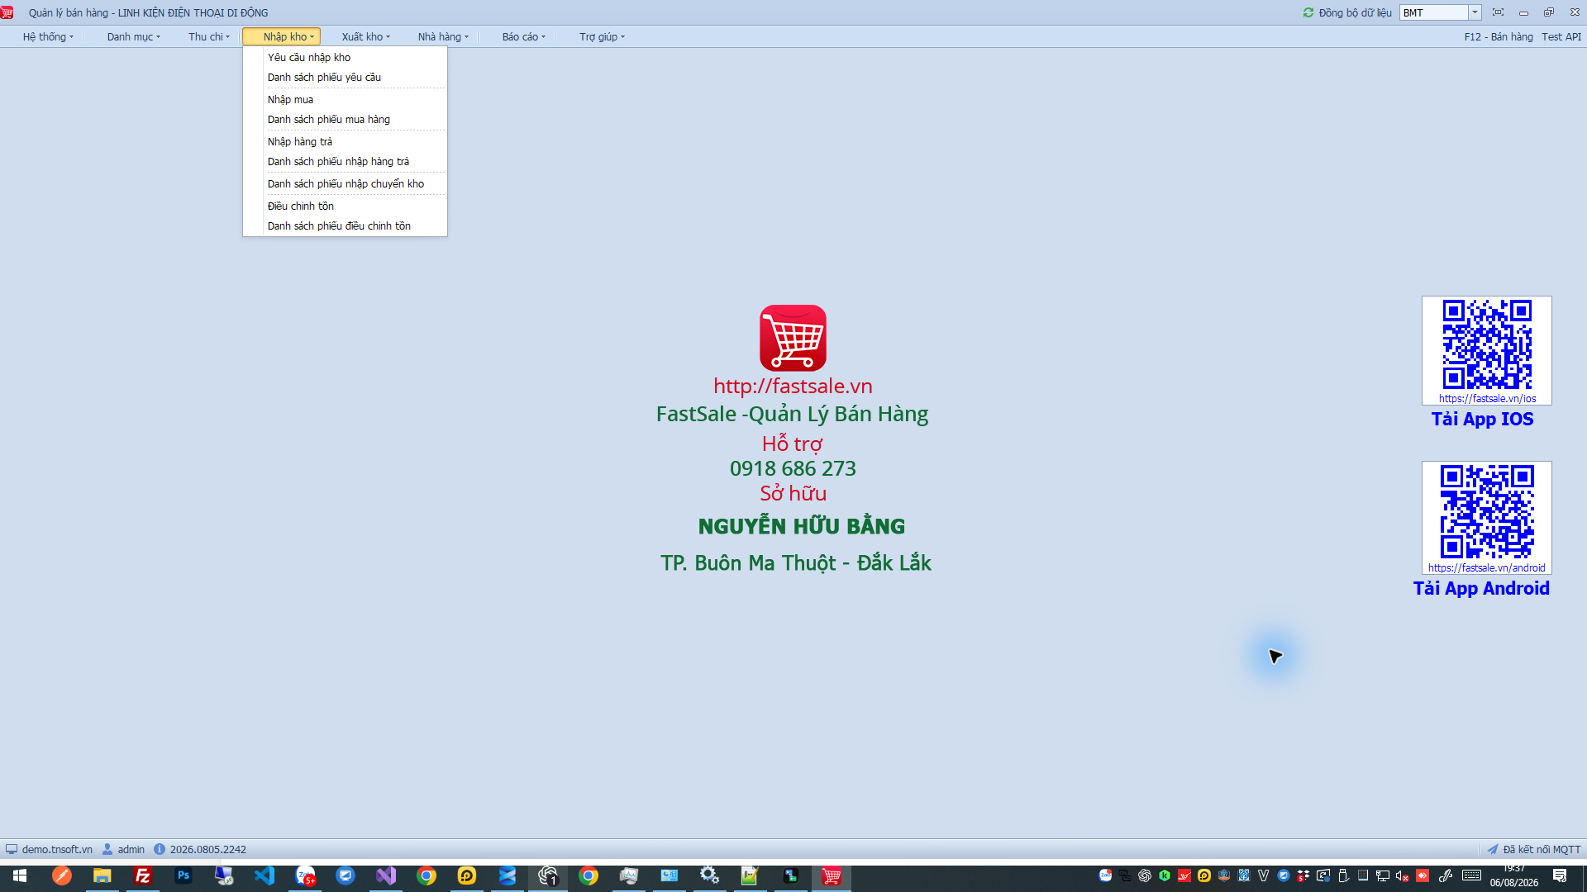Click the green sync data refresh icon
Image resolution: width=1587 pixels, height=892 pixels.
(x=1308, y=12)
